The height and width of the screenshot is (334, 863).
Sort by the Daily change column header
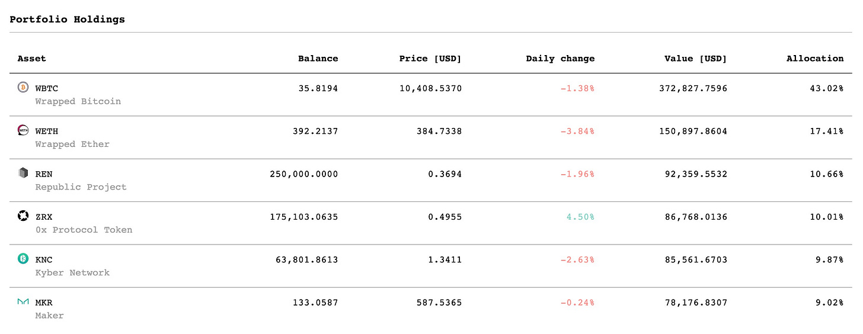(560, 59)
